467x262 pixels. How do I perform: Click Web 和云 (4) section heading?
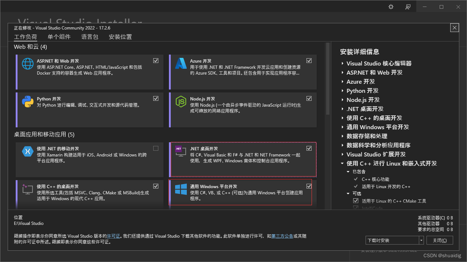tap(30, 47)
